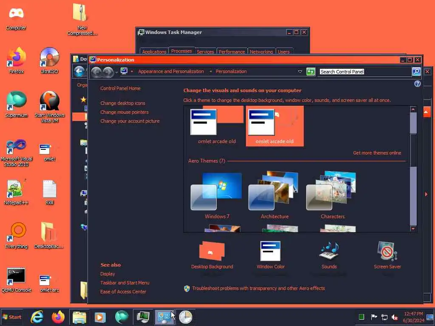Open Microsoft Visual Studio 2010 shortcut
Viewport: 435px width, 326px height.
coord(16,153)
